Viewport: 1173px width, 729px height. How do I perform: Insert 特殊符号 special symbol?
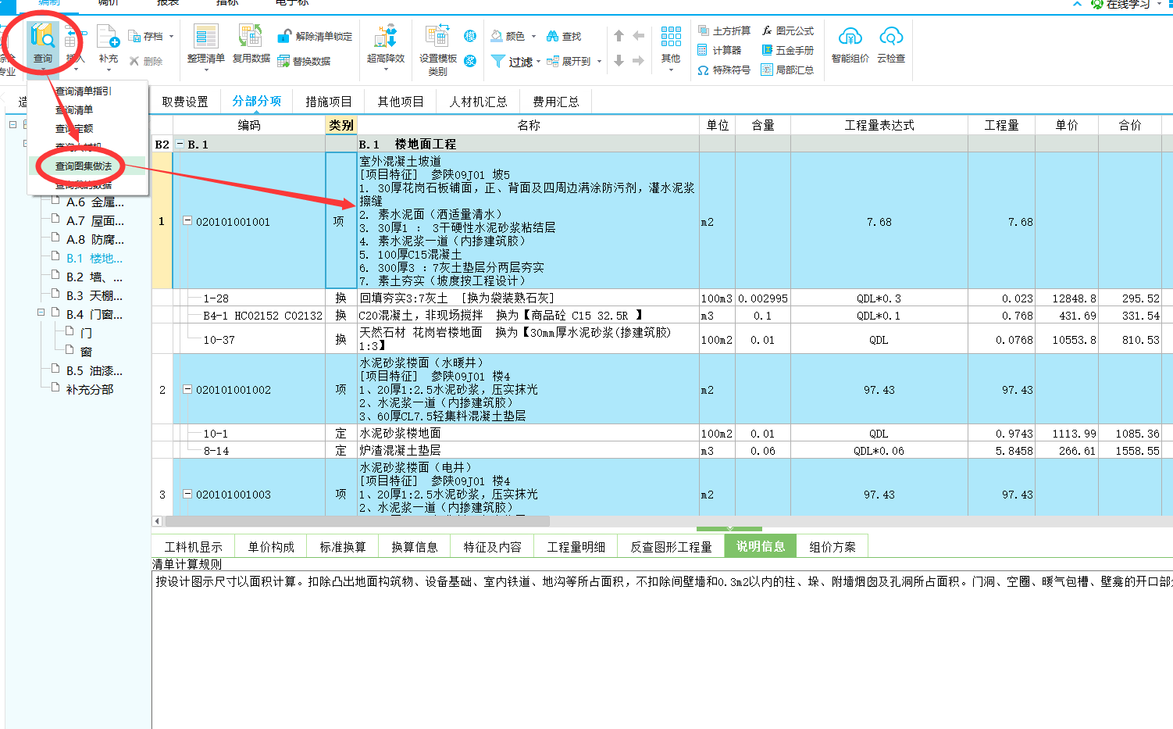tap(724, 70)
